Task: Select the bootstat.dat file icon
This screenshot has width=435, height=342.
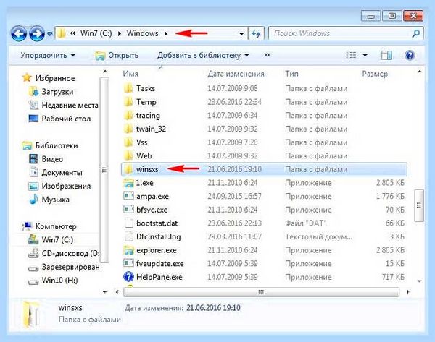Action: (128, 223)
